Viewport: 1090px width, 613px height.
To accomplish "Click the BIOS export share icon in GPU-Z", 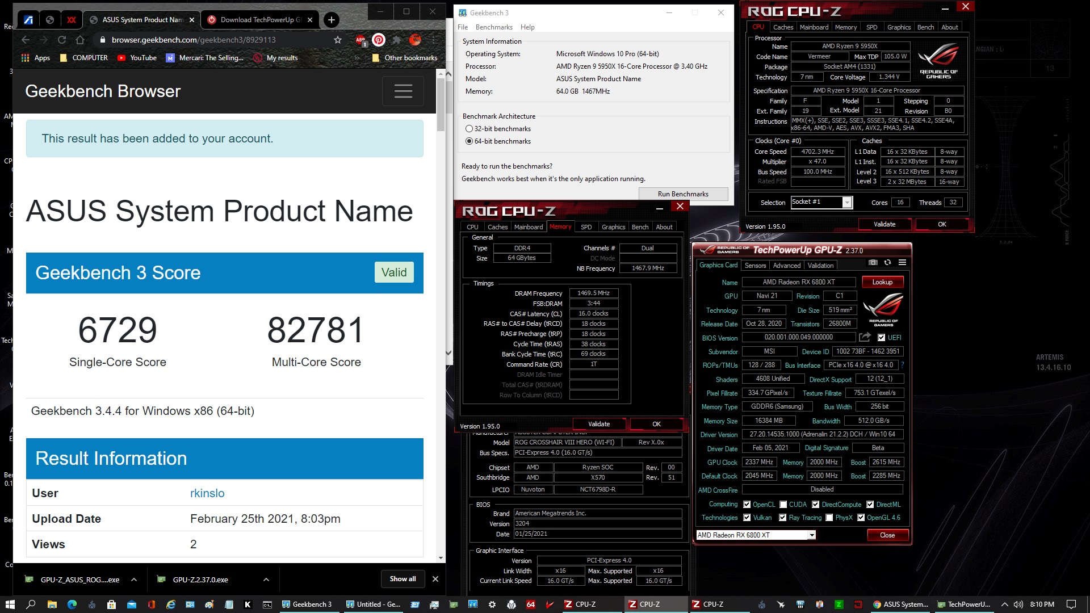I will click(x=865, y=337).
